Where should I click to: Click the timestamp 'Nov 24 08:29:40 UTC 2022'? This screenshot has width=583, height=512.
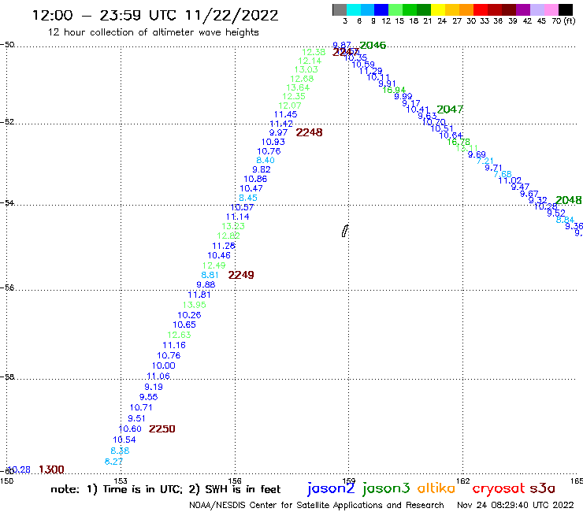click(x=515, y=505)
